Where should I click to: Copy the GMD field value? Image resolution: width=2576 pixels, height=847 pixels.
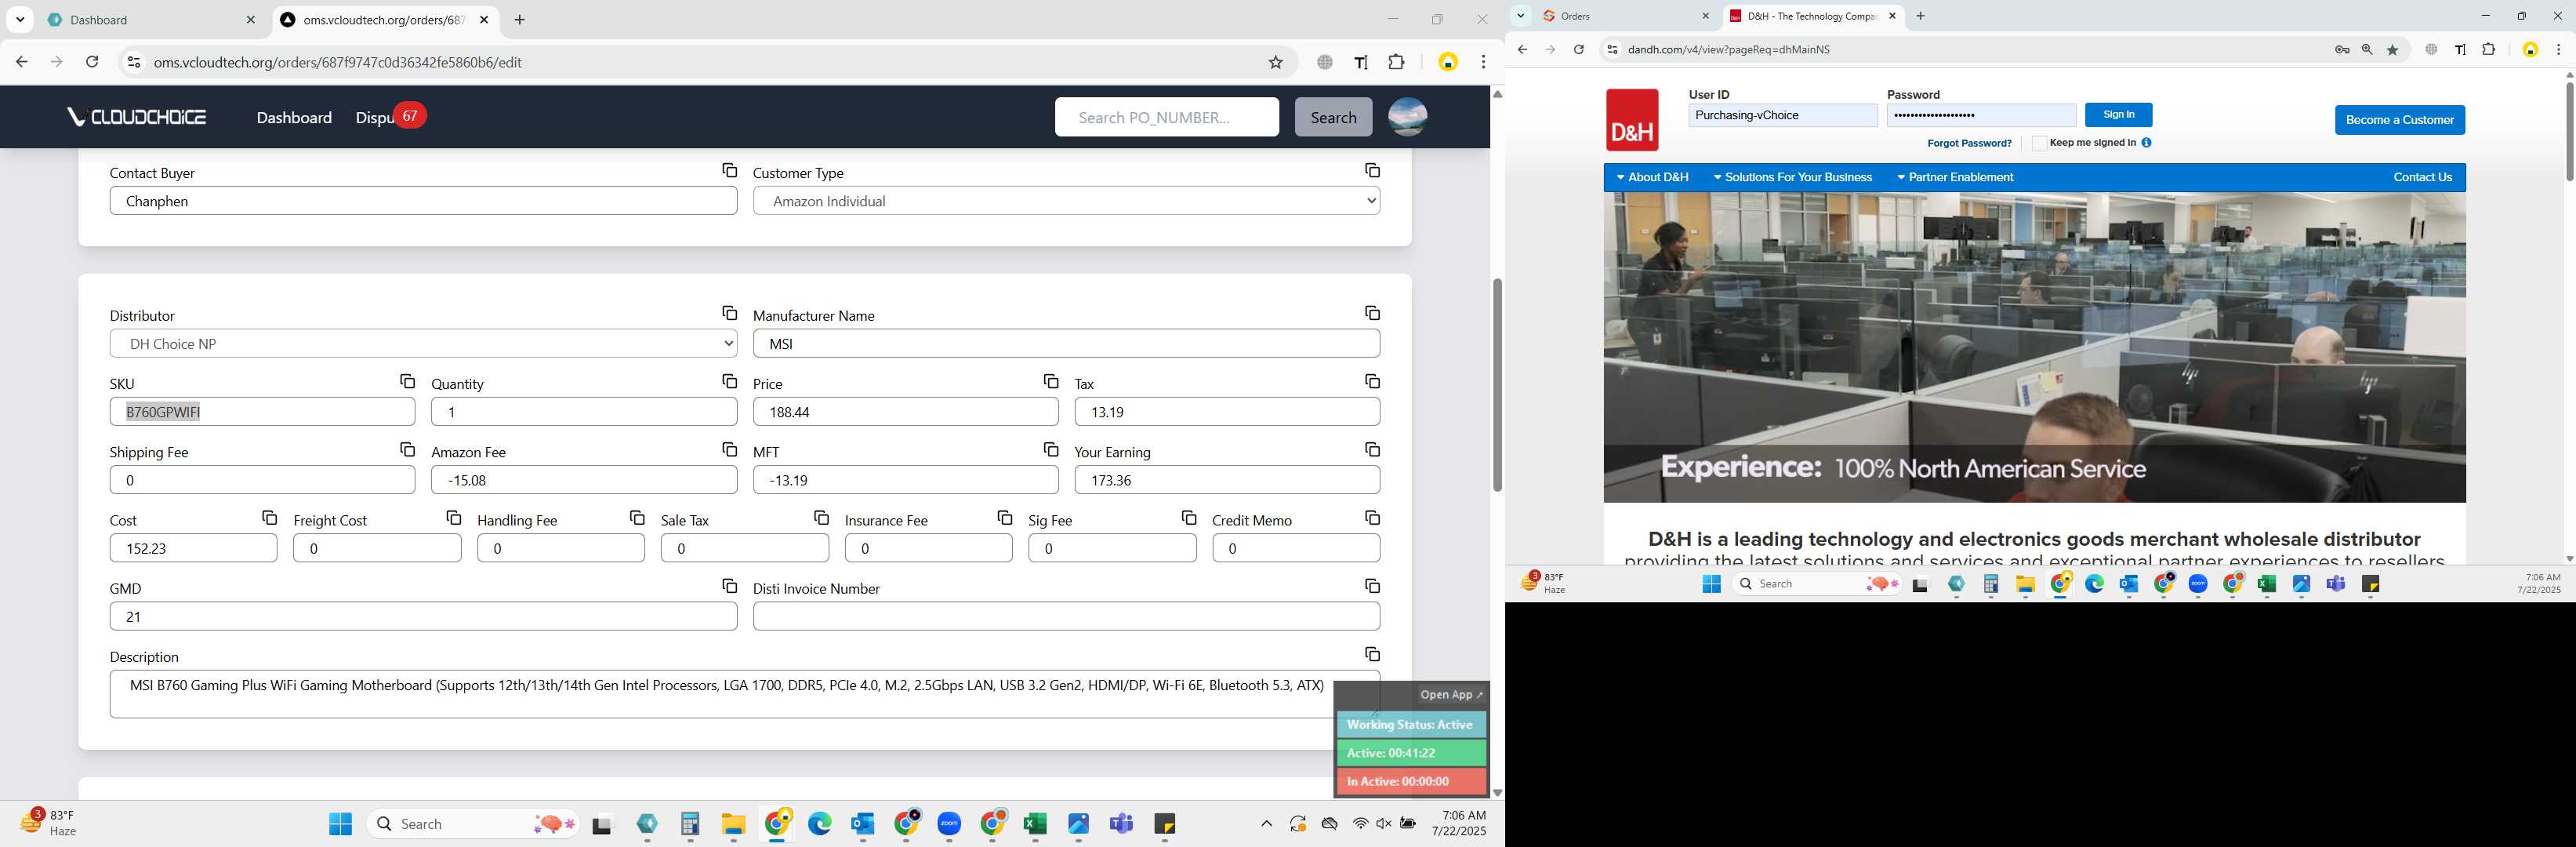729,586
